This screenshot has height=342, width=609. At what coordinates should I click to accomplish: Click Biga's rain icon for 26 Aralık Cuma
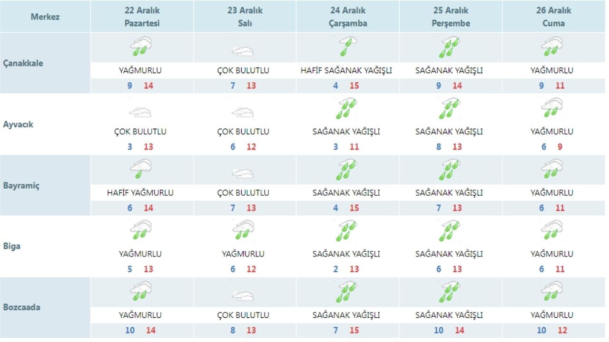click(552, 229)
